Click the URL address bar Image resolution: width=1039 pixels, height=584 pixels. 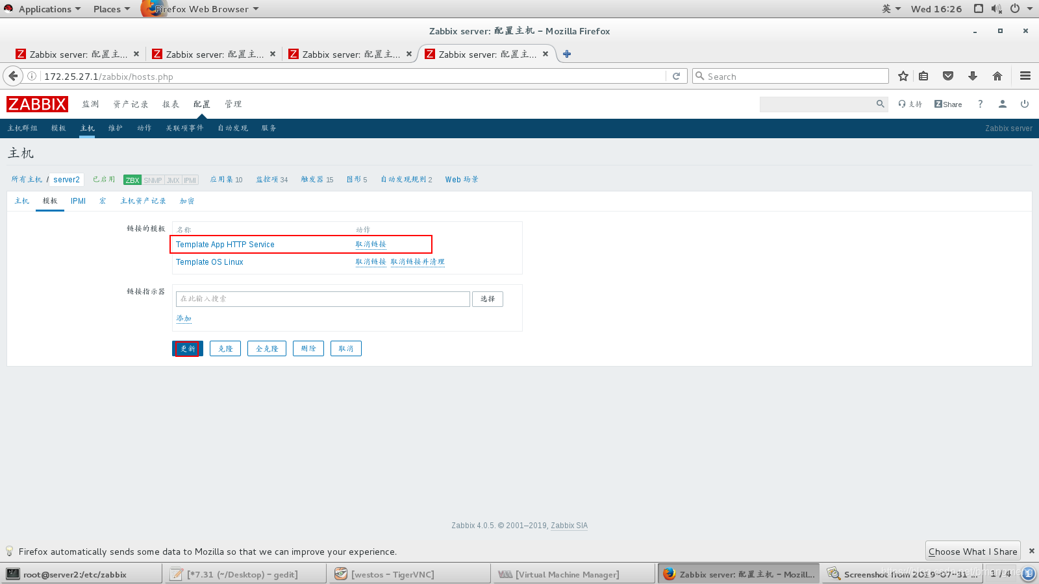coord(354,76)
